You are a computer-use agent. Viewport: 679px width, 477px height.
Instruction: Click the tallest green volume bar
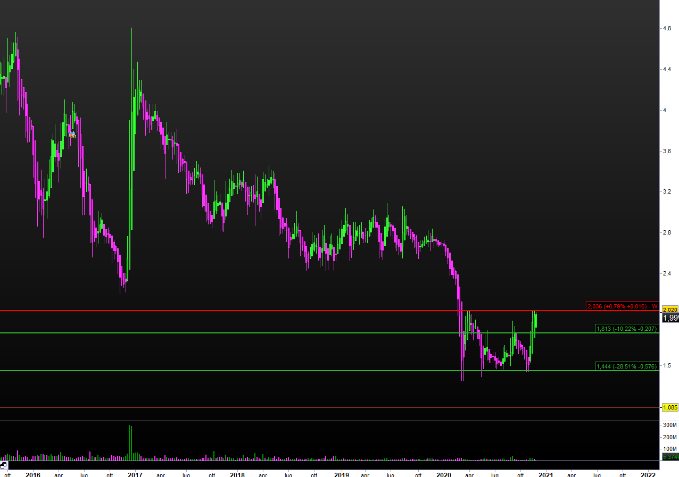click(x=130, y=442)
